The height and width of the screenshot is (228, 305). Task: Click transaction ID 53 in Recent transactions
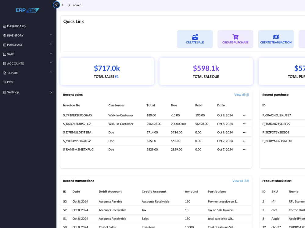tap(65, 202)
